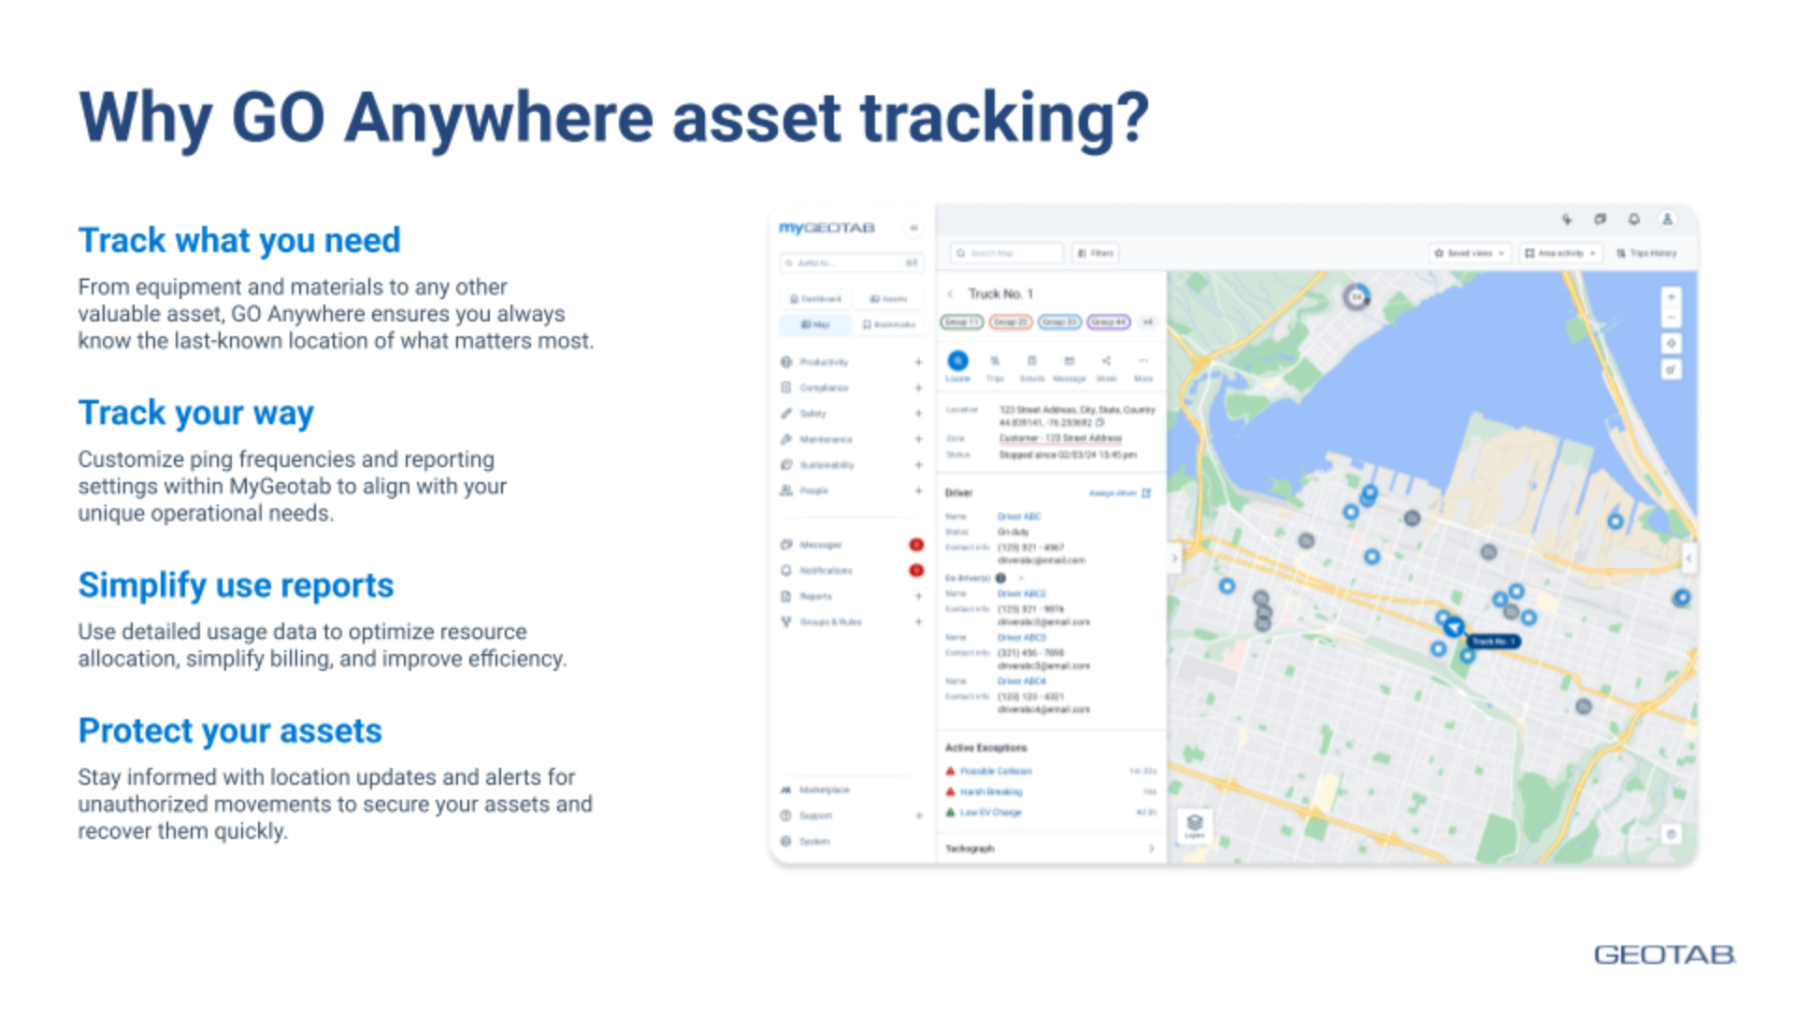The width and height of the screenshot is (1795, 1009).
Task: Open the Driver ABC2 link
Action: tap(1021, 594)
